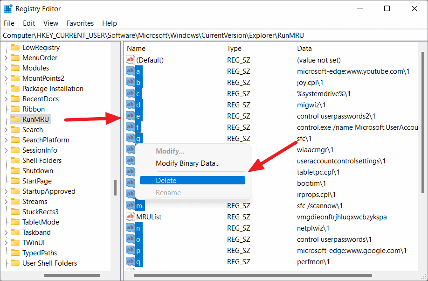The height and width of the screenshot is (281, 428).
Task: Sort values by the Name column header
Action: pos(173,48)
